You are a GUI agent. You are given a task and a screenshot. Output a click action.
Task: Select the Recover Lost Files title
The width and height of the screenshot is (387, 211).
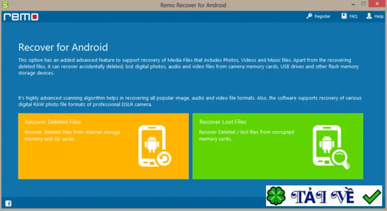coord(223,122)
